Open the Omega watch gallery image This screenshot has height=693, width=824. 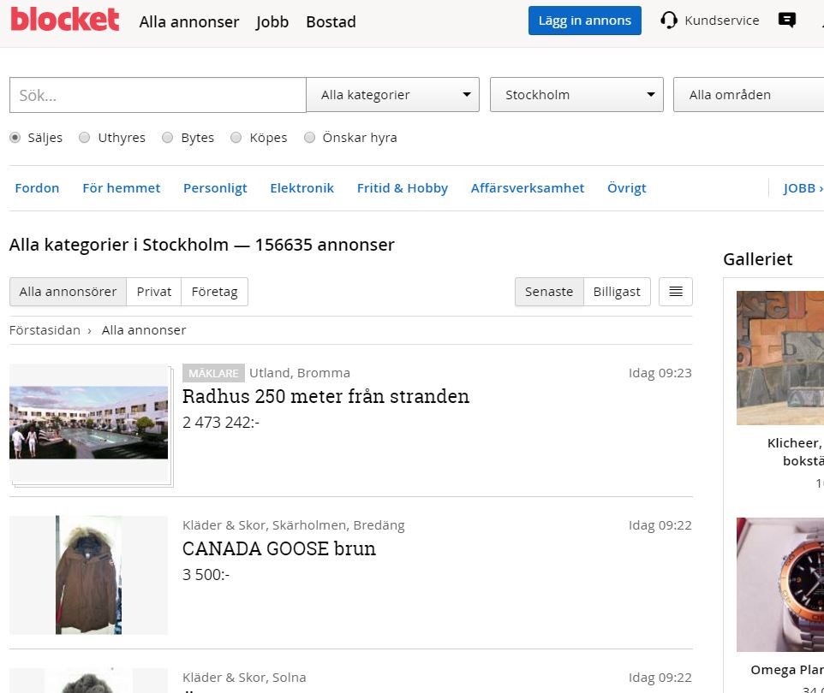coord(780,584)
